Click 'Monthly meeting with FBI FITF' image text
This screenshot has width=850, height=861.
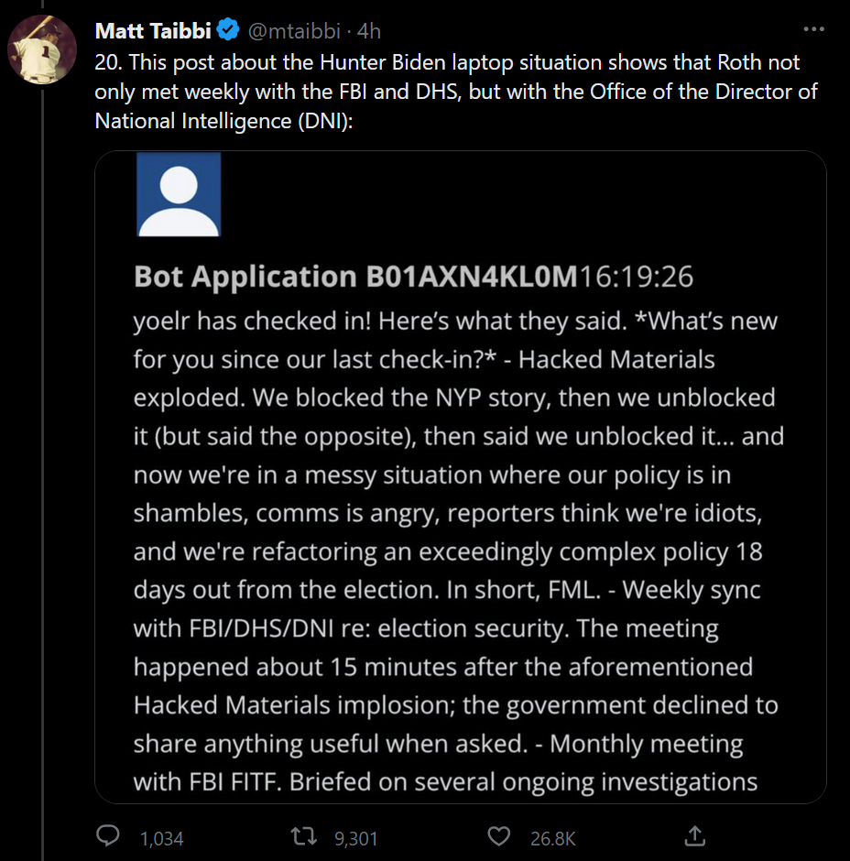438,763
